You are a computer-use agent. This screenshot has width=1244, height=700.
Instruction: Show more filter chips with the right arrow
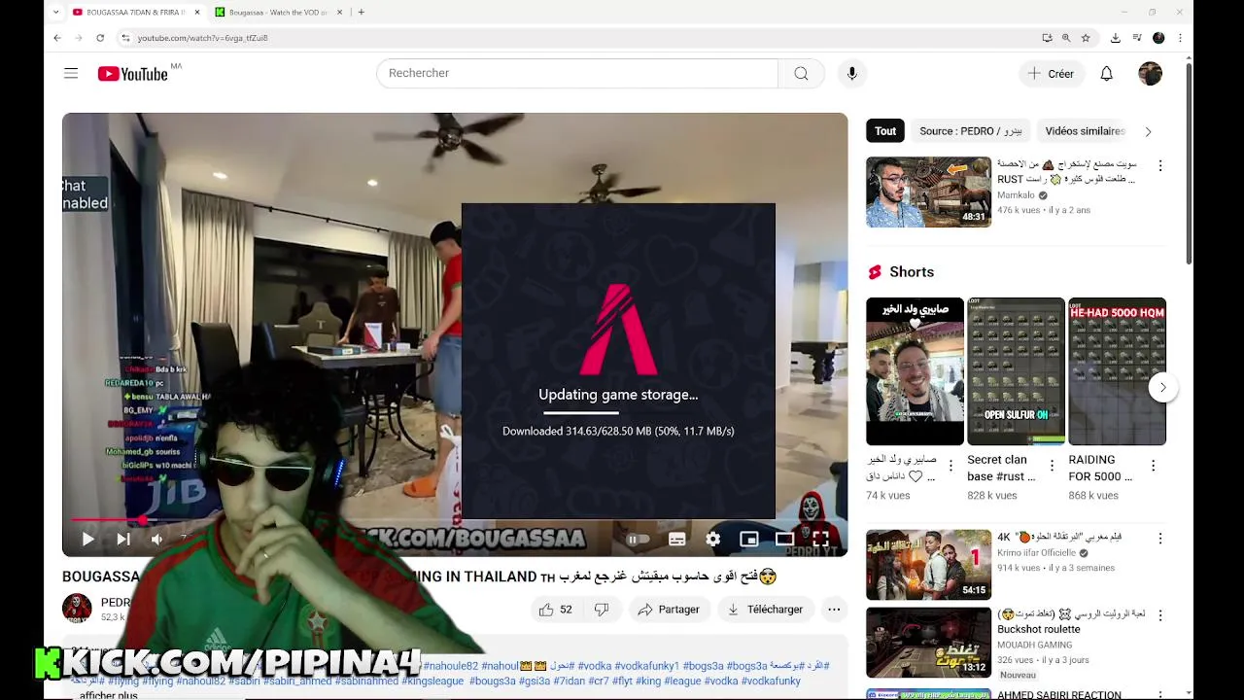pyautogui.click(x=1148, y=131)
